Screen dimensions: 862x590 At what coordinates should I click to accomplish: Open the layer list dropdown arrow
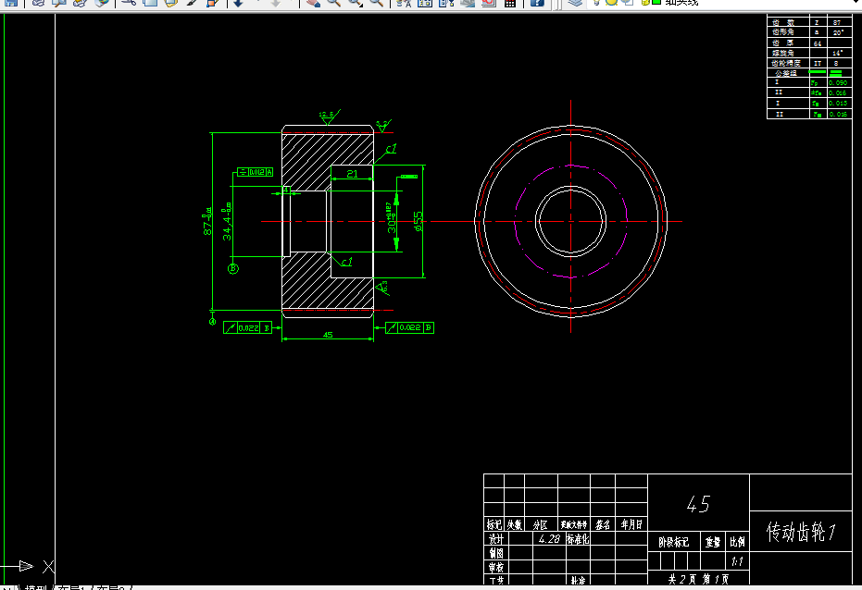tap(856, 3)
